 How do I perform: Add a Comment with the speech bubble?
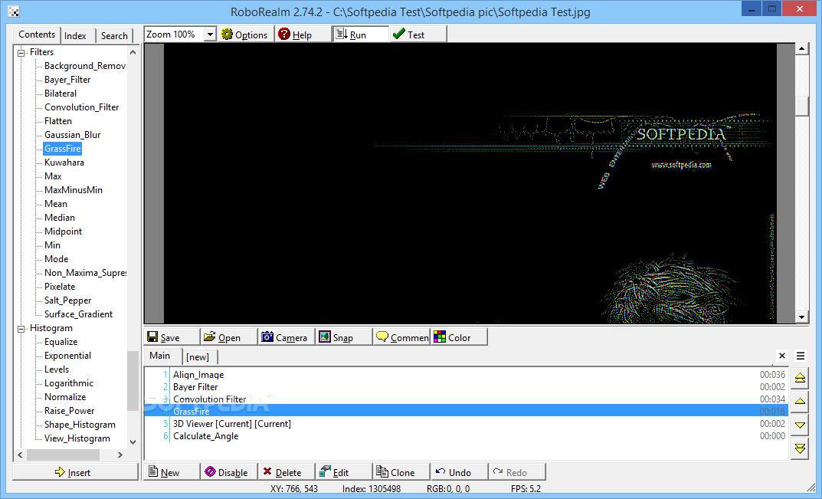coord(401,337)
